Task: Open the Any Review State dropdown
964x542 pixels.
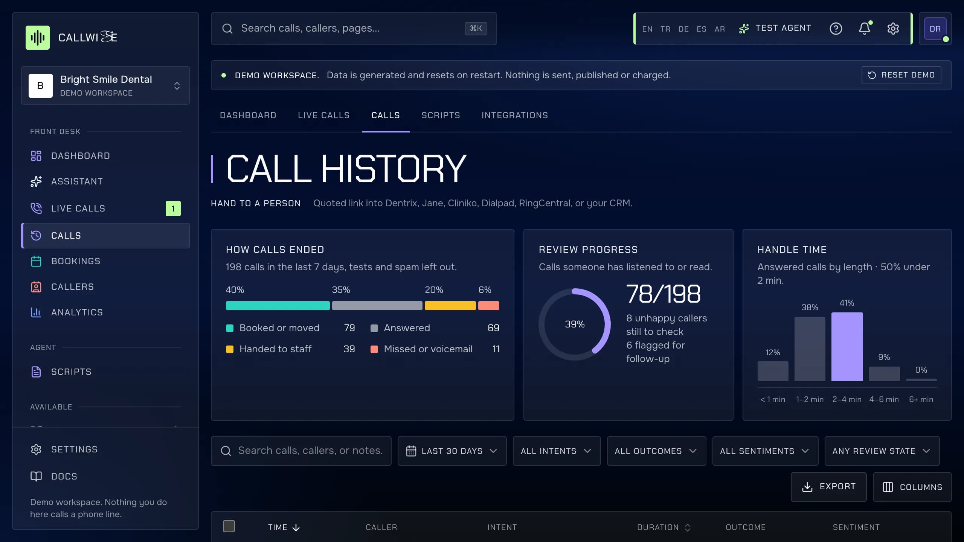Action: tap(882, 451)
